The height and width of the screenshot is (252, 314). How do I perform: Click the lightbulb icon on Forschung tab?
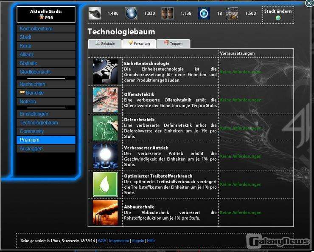pos(131,42)
